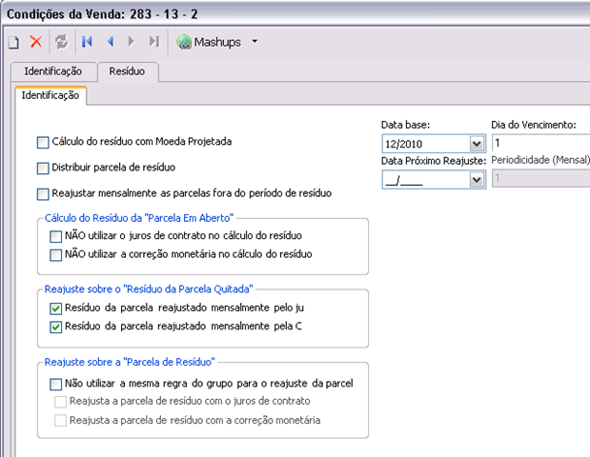Click the refresh arrows icon

pyautogui.click(x=62, y=42)
